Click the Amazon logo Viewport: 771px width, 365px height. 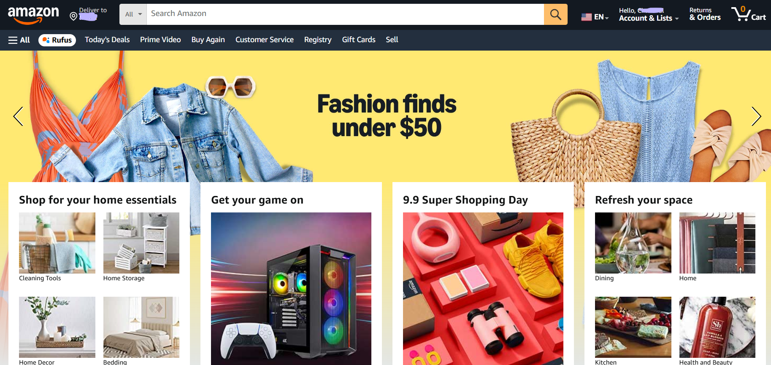(x=33, y=16)
